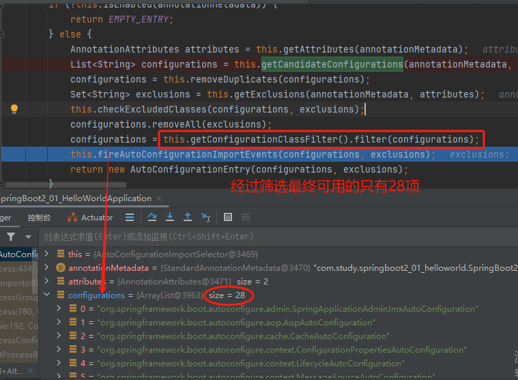Screen dimensions: 518x380
Task: Select the stack frame 'se:192, Co'
Action: coord(19,326)
